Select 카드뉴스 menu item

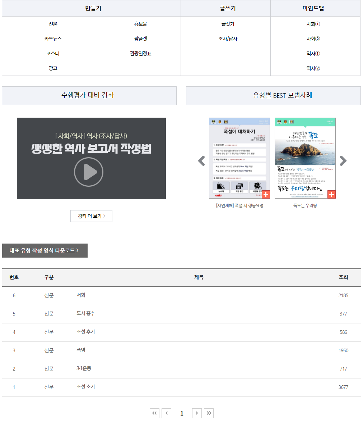pos(53,39)
